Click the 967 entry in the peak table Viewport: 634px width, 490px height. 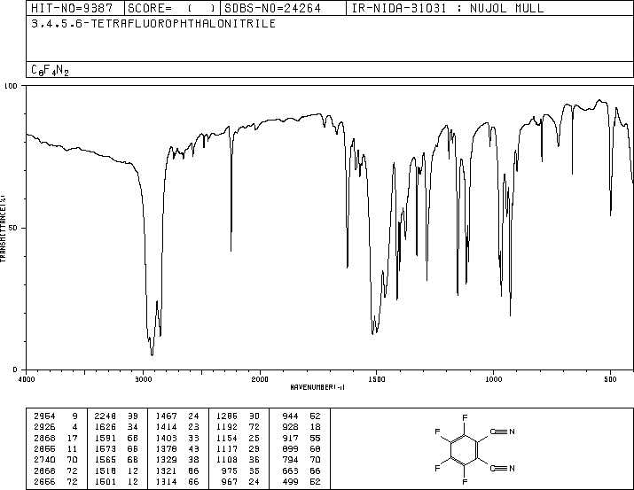[x=230, y=481]
